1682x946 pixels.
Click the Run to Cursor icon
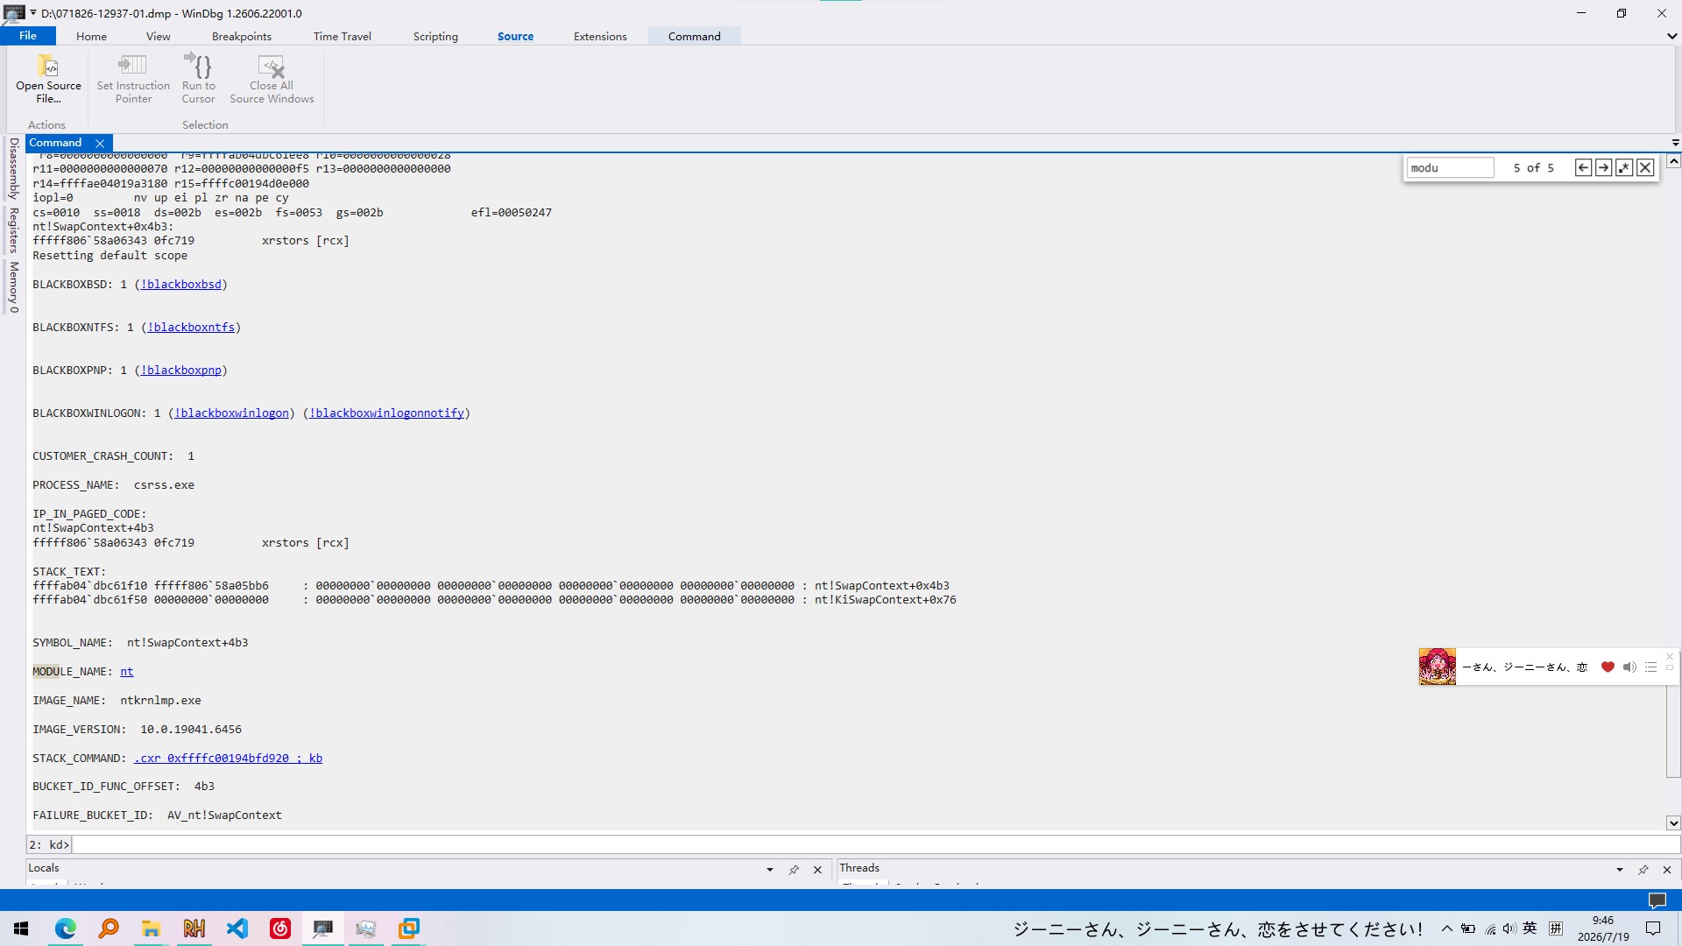pyautogui.click(x=198, y=66)
